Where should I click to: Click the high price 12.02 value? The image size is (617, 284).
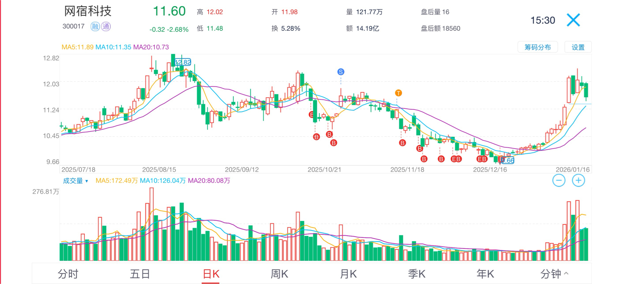[215, 12]
